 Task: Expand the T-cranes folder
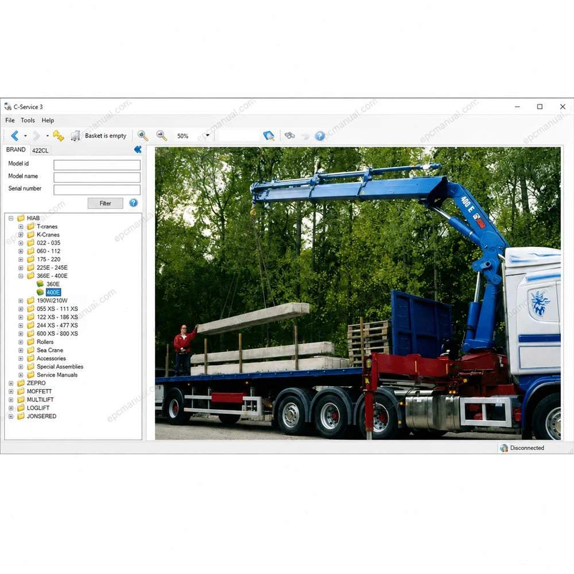pos(21,227)
